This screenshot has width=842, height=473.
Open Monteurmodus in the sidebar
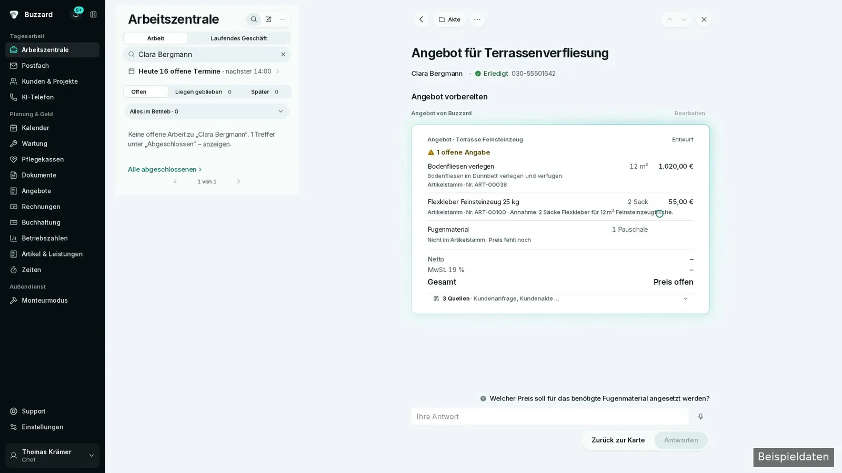click(x=52, y=301)
